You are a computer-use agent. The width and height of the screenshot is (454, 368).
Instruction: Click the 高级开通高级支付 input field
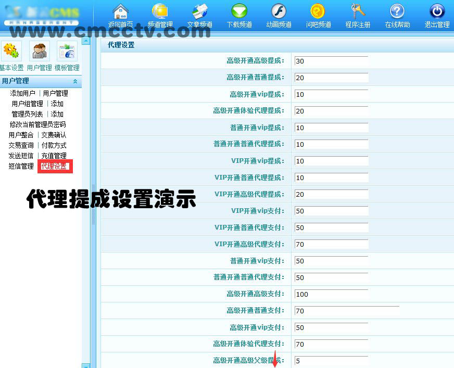click(331, 294)
